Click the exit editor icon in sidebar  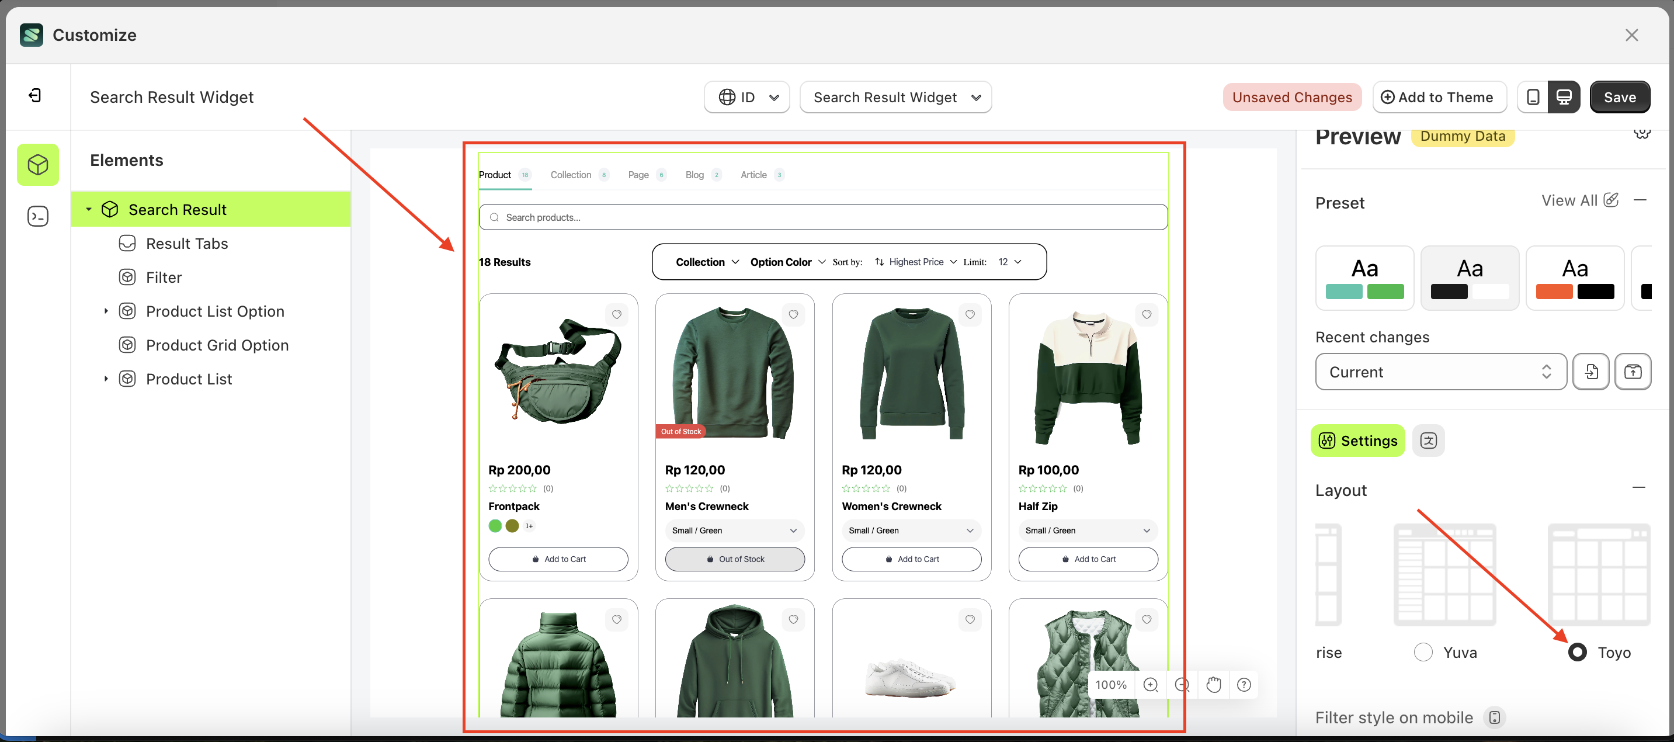[35, 96]
